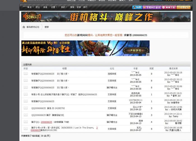
Task: Open 家族 in the nav bar
Action: (79, 7)
